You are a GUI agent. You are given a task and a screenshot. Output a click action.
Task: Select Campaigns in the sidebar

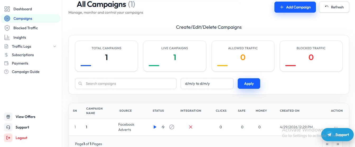click(30, 18)
